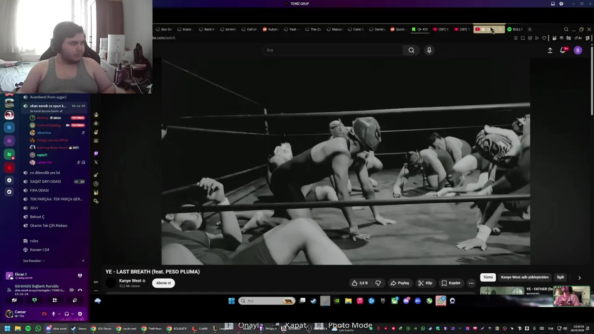594x334 pixels.
Task: Click the YouTube search magnifier button
Action: click(x=411, y=50)
